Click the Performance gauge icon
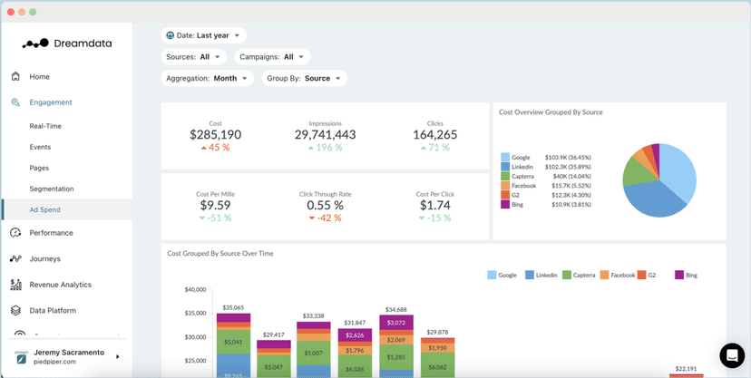 [15, 233]
